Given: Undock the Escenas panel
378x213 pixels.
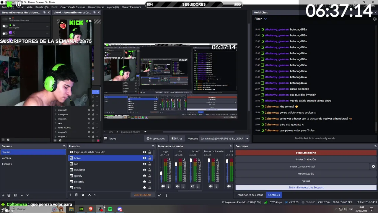Looking at the screenshot, I should pos(64,146).
